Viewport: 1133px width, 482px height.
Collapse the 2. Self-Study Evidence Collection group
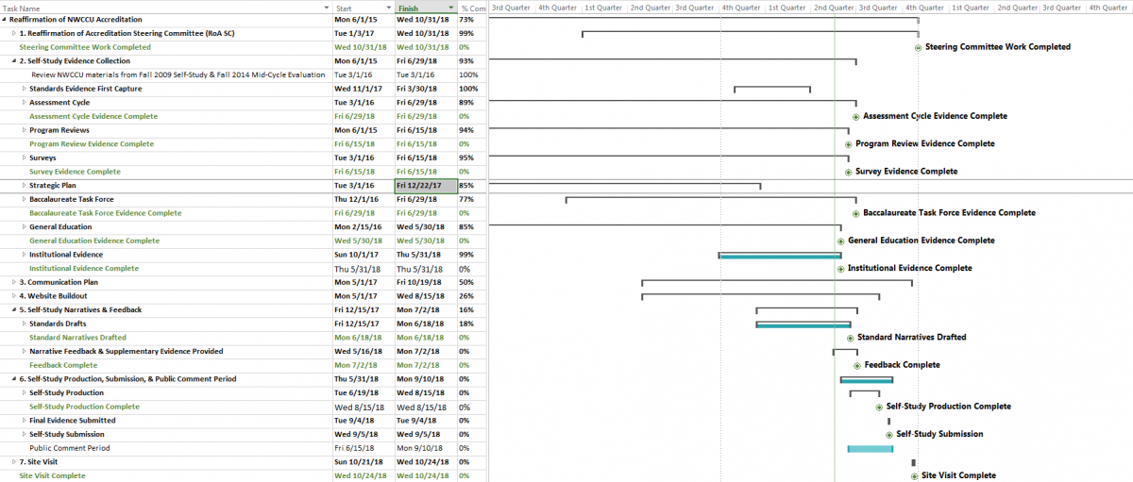(14, 61)
